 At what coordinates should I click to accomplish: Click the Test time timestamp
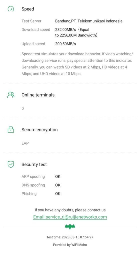[70, 237]
